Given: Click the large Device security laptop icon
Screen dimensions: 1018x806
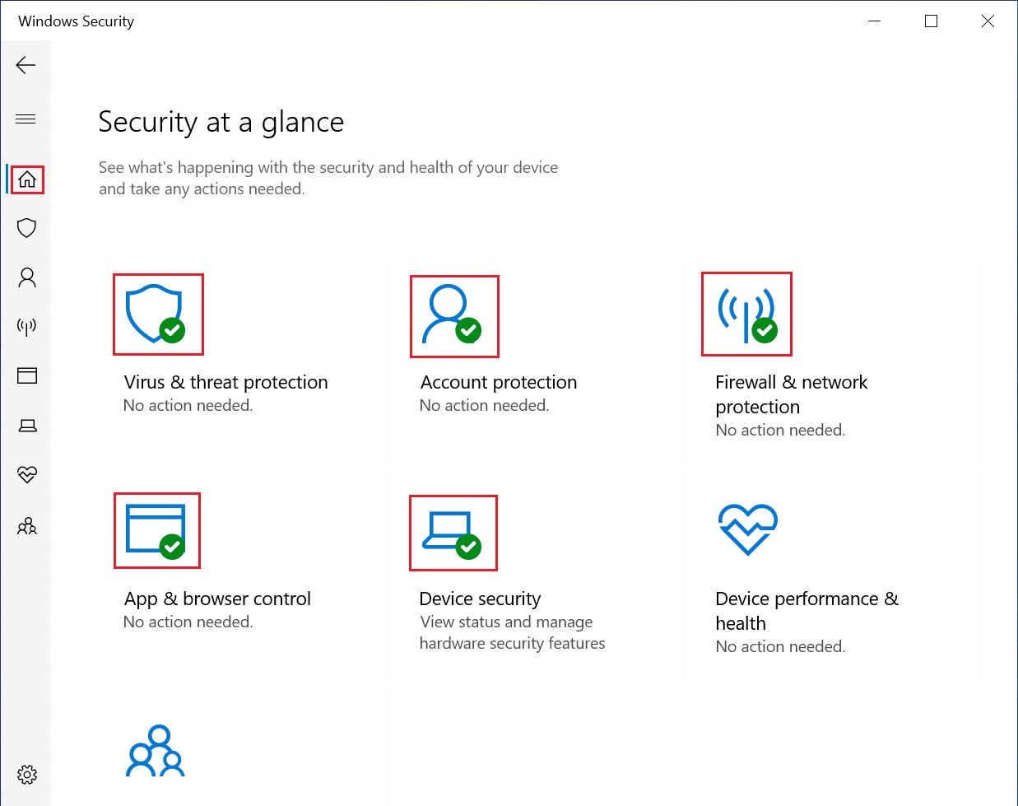Looking at the screenshot, I should (452, 534).
